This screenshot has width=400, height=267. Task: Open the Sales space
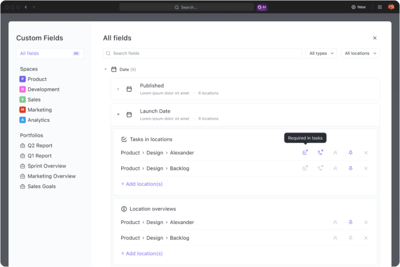[x=30, y=99]
